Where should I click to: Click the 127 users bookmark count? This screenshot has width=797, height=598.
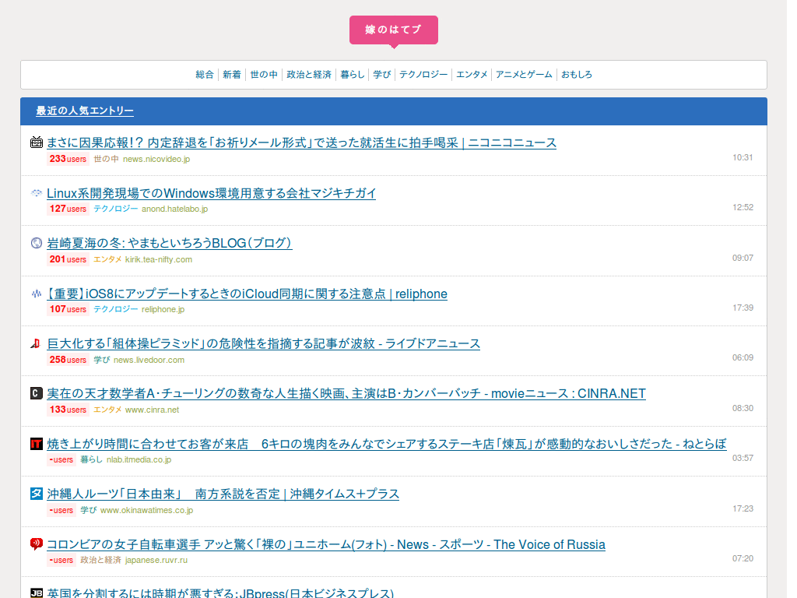[68, 209]
